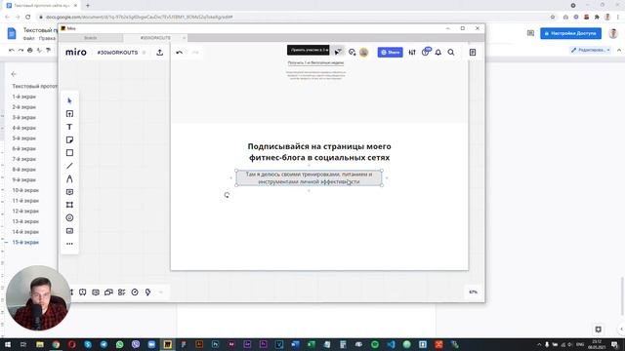The height and width of the screenshot is (351, 625).
Task: Undo last action in Miro
Action: point(180,52)
